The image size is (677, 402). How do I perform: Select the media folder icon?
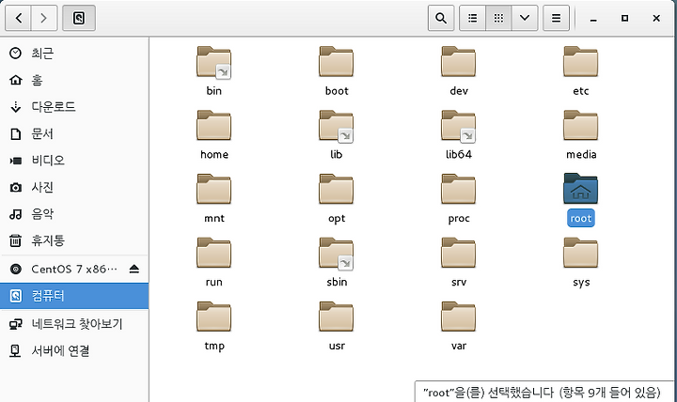tap(581, 126)
